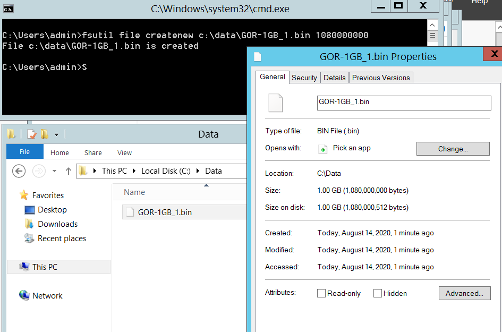Click the This PC computer icon
502x332 pixels.
pos(24,266)
